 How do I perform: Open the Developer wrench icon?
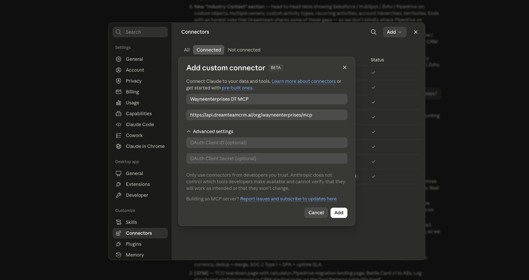(119, 195)
